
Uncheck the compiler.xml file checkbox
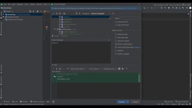[x=60, y=19]
